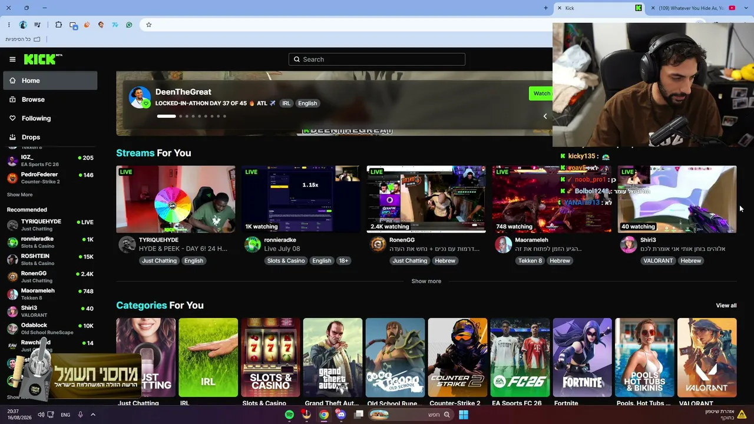
Task: Click Shiri3's avatar under Streams For You
Action: click(x=629, y=244)
